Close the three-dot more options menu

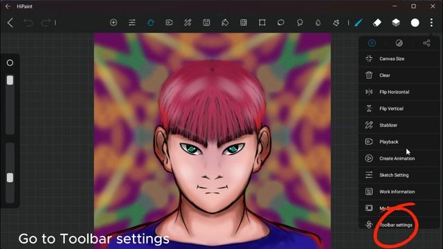(x=431, y=23)
